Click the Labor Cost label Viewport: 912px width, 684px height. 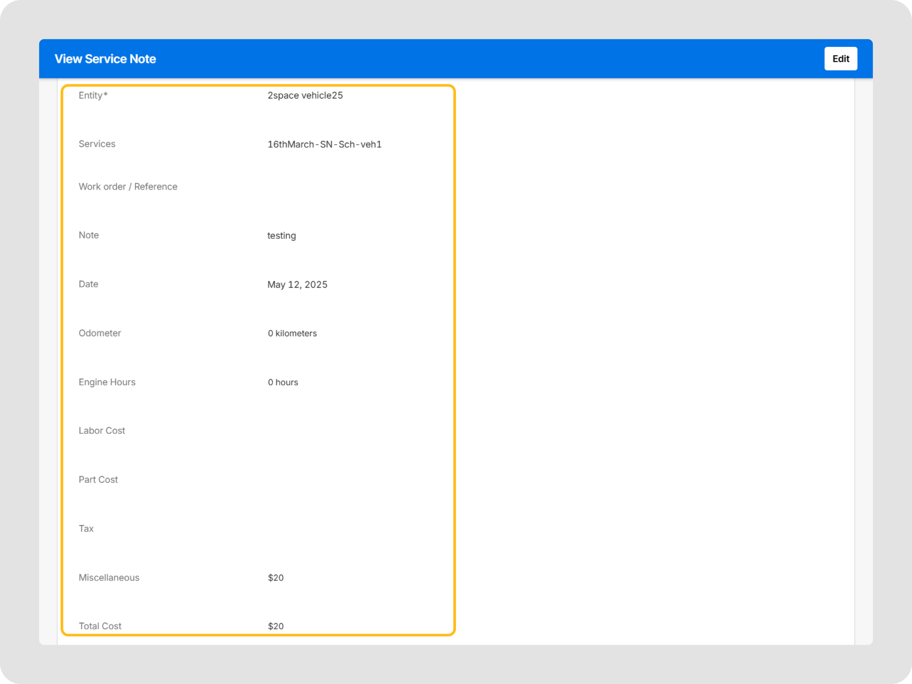tap(102, 431)
